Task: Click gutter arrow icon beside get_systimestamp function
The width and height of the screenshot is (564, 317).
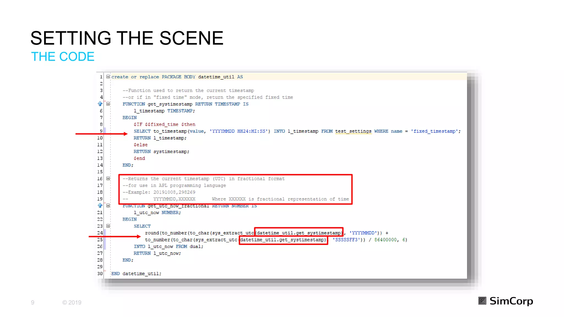Action: coord(100,104)
